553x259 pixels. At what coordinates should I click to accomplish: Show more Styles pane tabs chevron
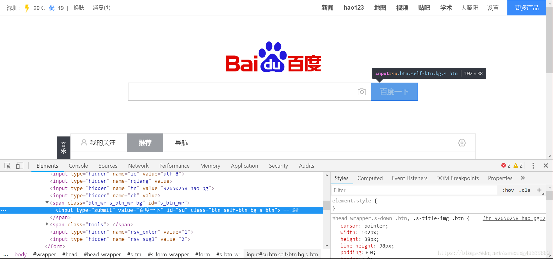click(523, 178)
